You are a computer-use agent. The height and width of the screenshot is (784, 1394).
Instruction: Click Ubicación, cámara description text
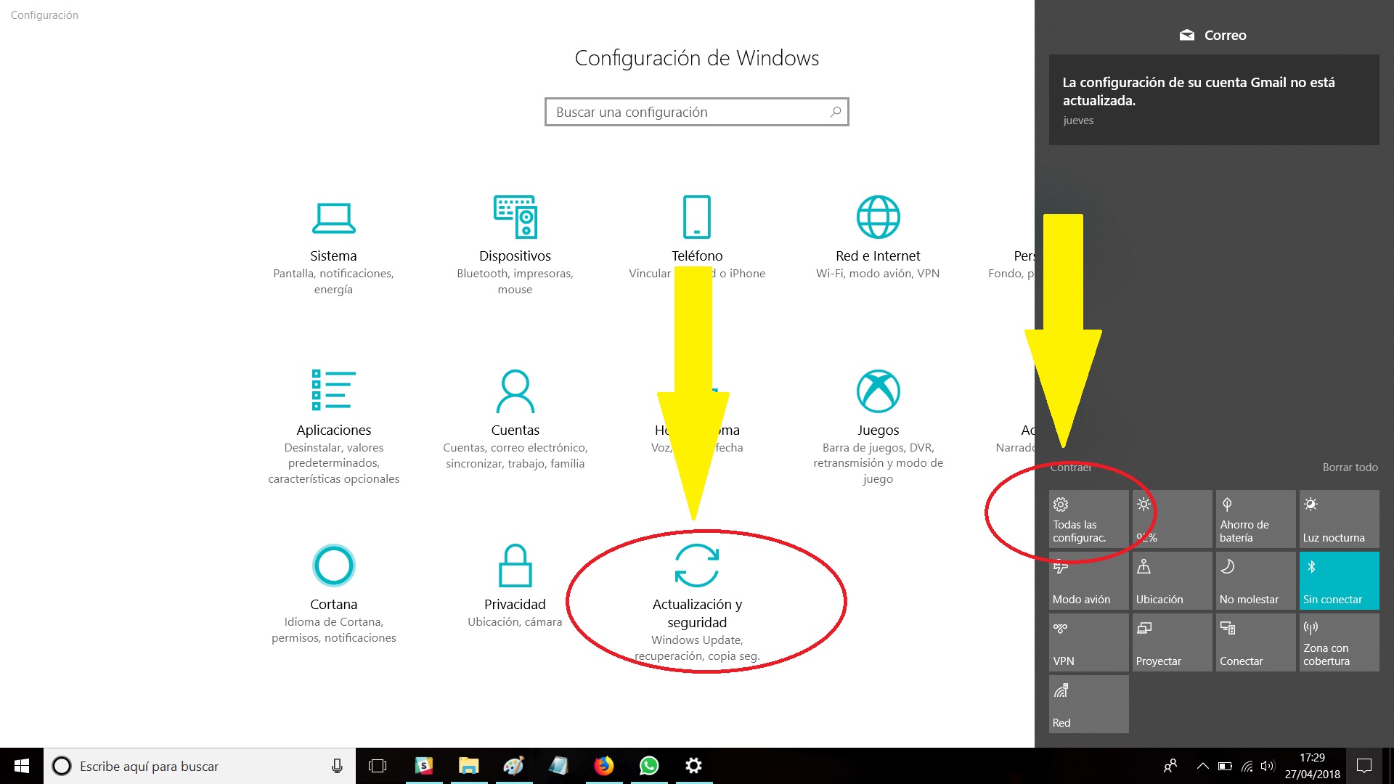coord(515,622)
